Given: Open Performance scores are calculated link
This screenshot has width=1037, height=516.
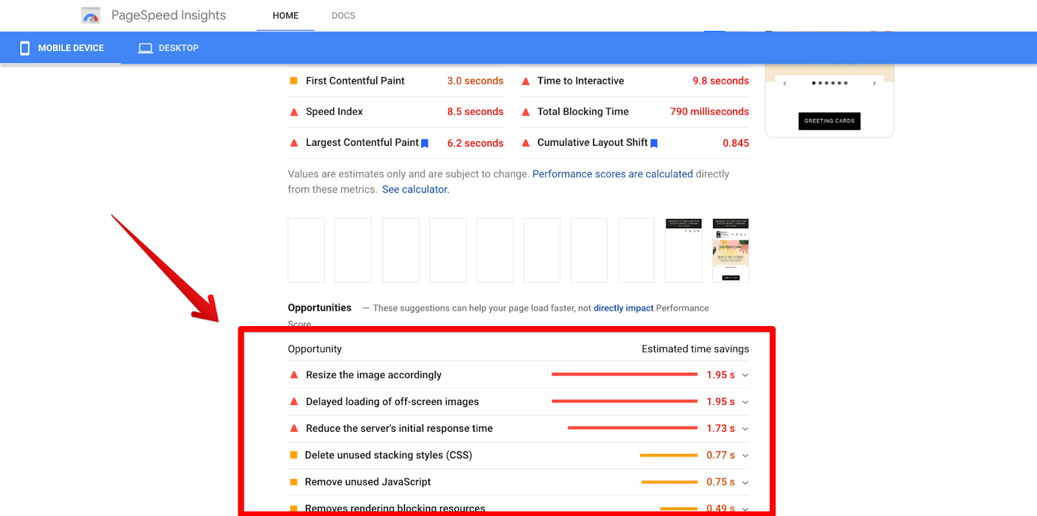Looking at the screenshot, I should coord(612,174).
